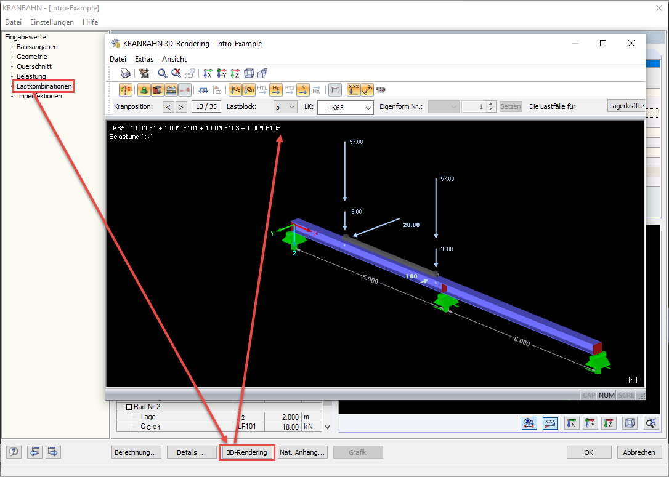Viewport: 669px width, 477px height.
Task: Click the next page arrow icon at the bottom left
Action: (53, 451)
